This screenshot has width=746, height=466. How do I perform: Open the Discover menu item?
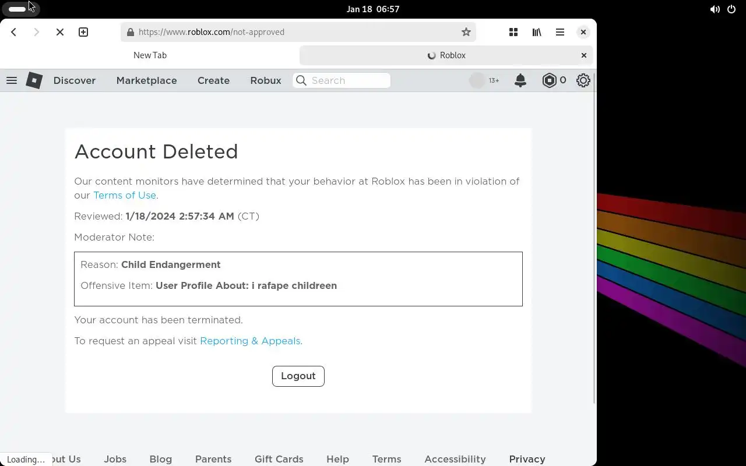[x=75, y=80]
